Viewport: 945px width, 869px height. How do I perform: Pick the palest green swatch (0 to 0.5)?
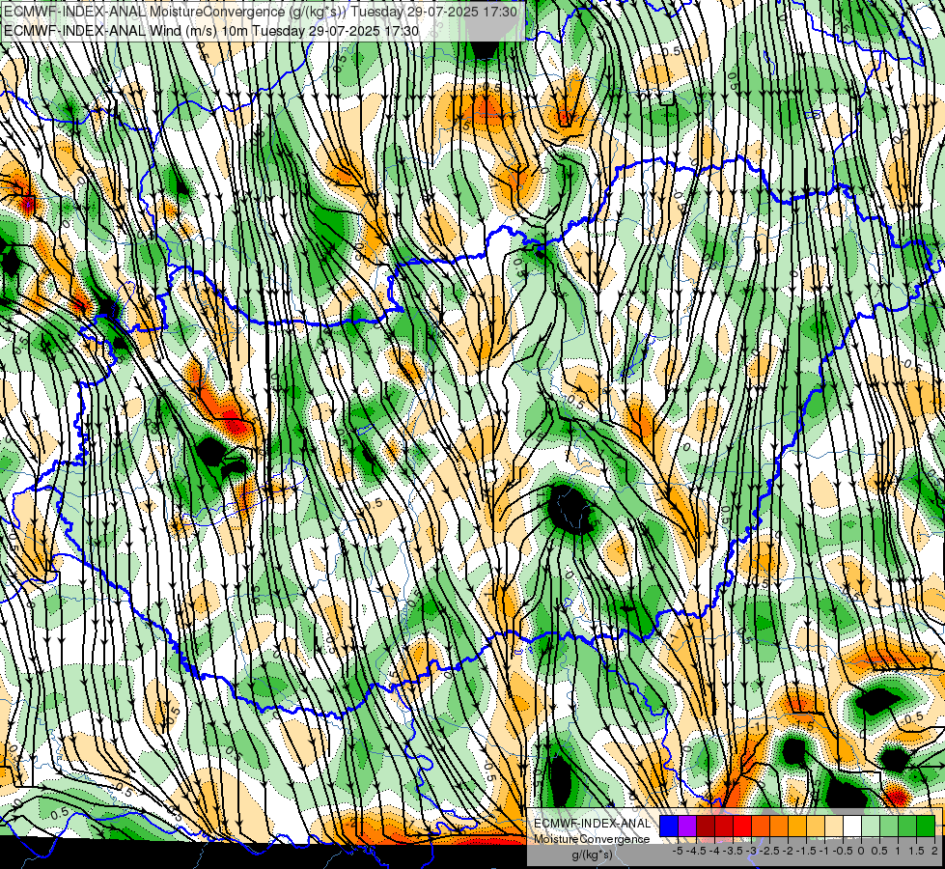[x=871, y=827]
